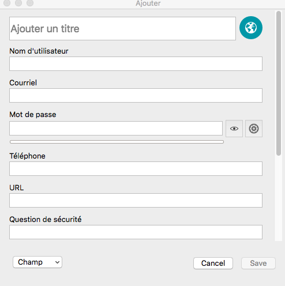Image resolution: width=285 pixels, height=286 pixels.
Task: Click the vertical scrollbar thumb
Action: pos(279,83)
